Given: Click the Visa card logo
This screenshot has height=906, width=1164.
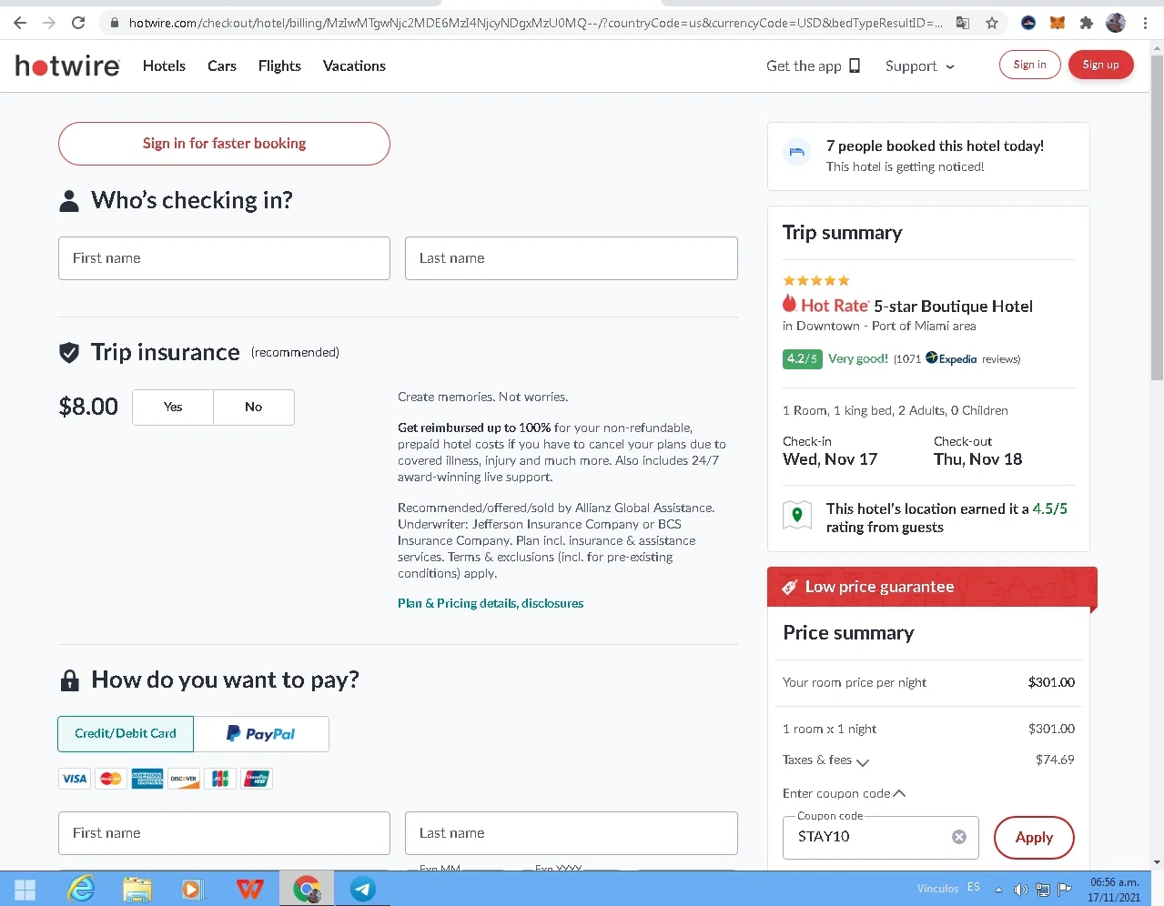Looking at the screenshot, I should click(x=75, y=779).
